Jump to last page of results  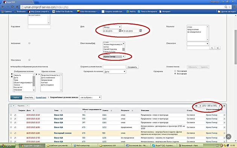pyautogui.click(x=224, y=106)
